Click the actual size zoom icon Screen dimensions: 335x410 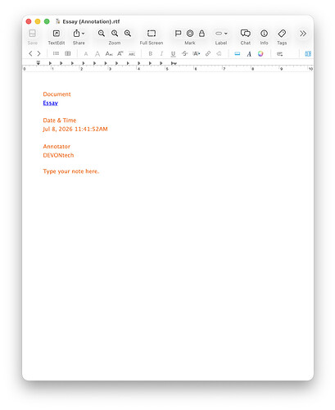tap(115, 34)
